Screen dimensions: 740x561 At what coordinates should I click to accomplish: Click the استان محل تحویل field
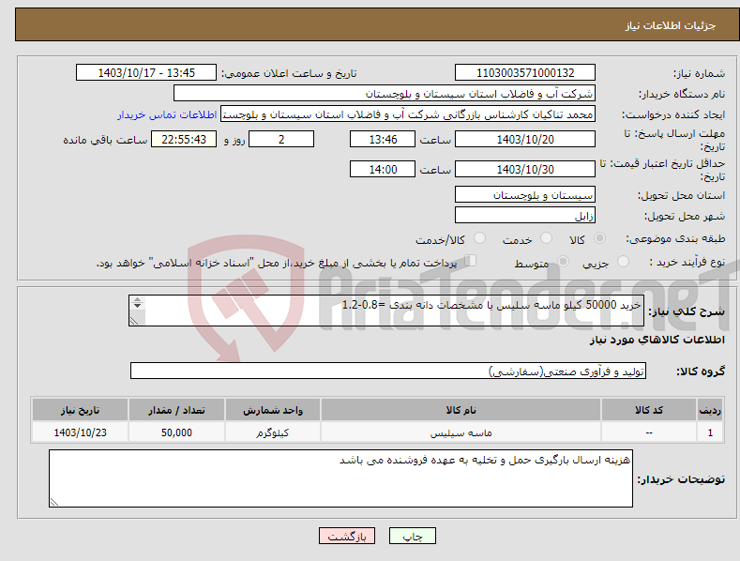[x=525, y=194]
